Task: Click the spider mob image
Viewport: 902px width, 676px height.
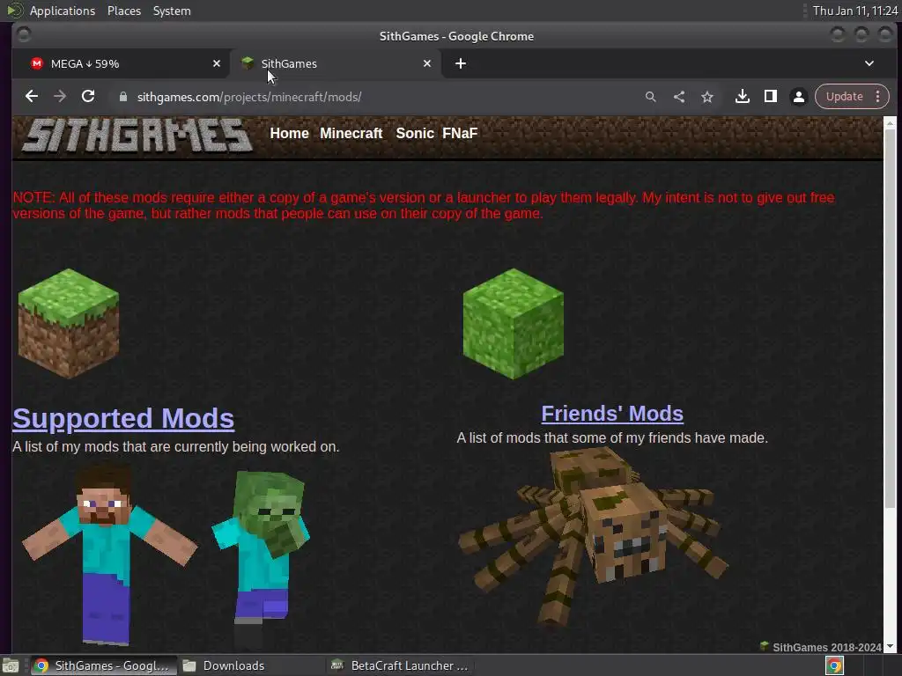Action: [x=593, y=536]
